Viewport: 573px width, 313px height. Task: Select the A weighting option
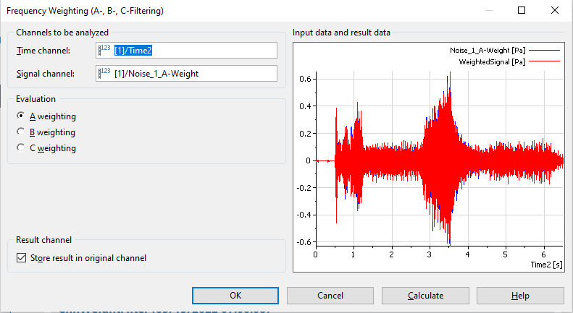[21, 116]
